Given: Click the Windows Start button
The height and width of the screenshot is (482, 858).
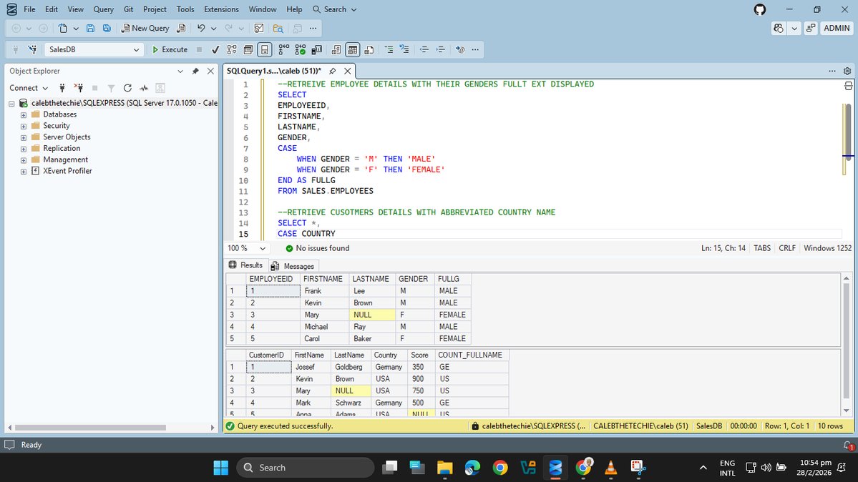Looking at the screenshot, I should (x=221, y=468).
